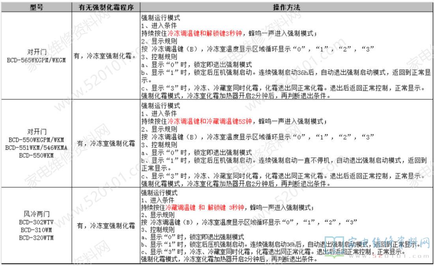Image resolution: width=434 pixels, height=266 pixels.
Task: Click '1、进入条件' in the BCD-565WKGPM row
Action: click(159, 26)
